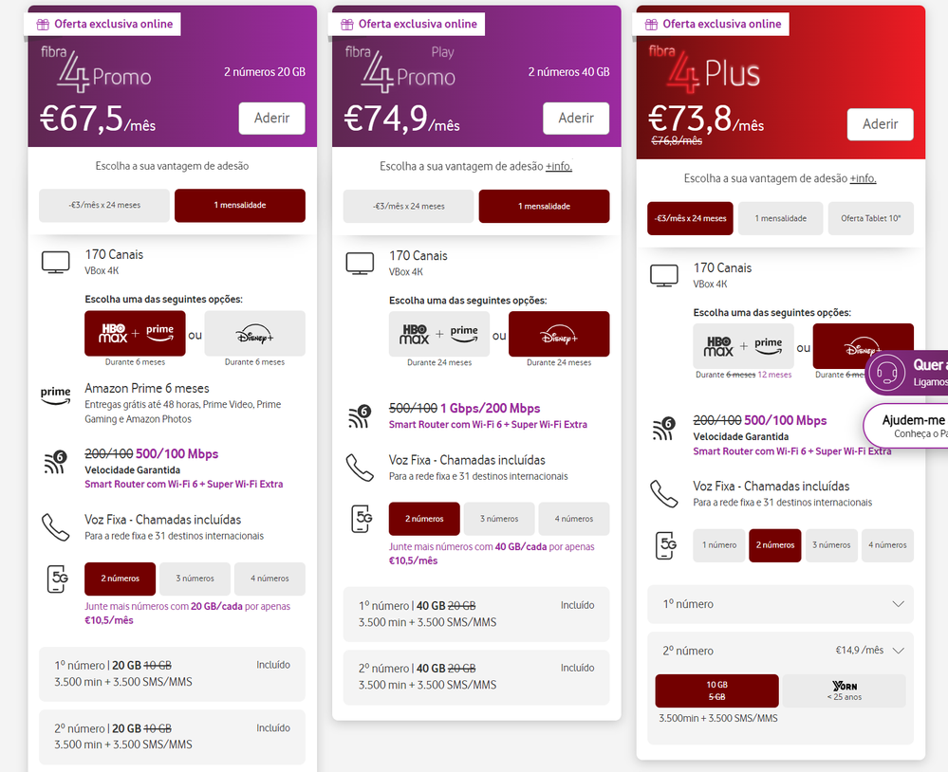Image resolution: width=948 pixels, height=772 pixels.
Task: Select 4 números in Fibra 4 Plus card
Action: (889, 545)
